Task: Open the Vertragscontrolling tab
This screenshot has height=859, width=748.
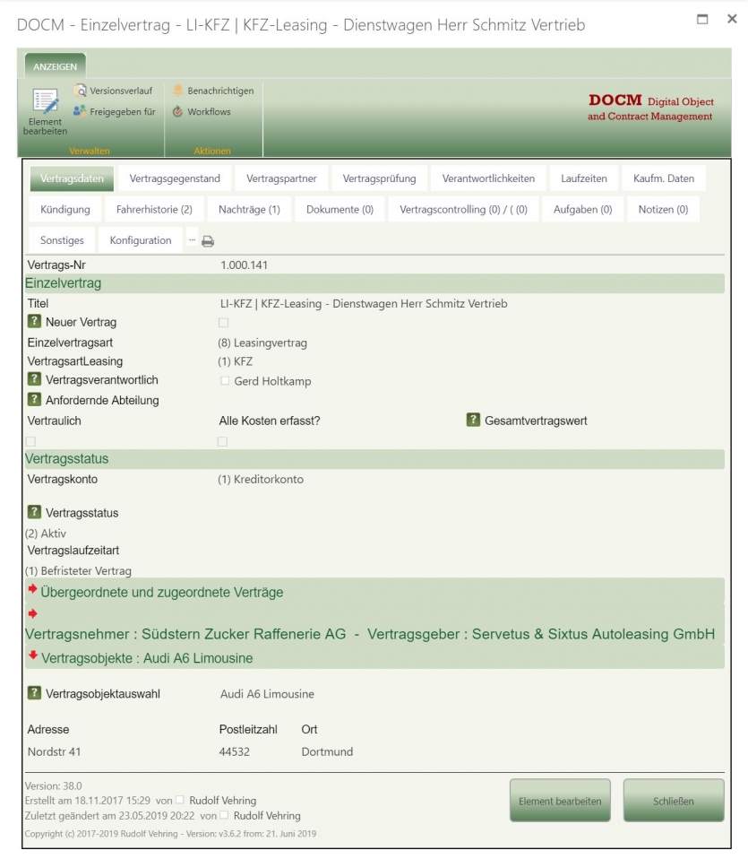Action: coord(463,209)
